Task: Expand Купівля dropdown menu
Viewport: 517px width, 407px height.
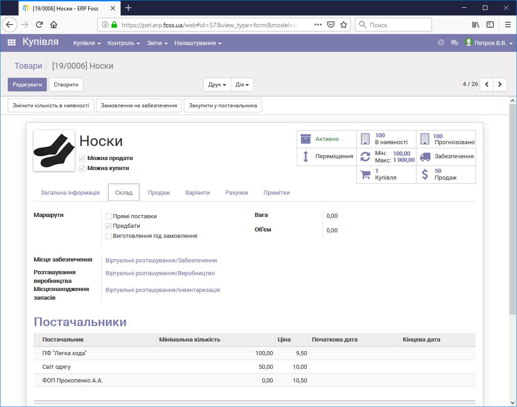Action: click(x=87, y=43)
